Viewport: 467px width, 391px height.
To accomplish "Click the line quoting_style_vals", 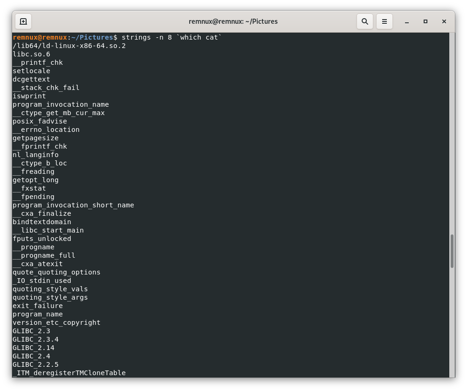I will (x=50, y=289).
